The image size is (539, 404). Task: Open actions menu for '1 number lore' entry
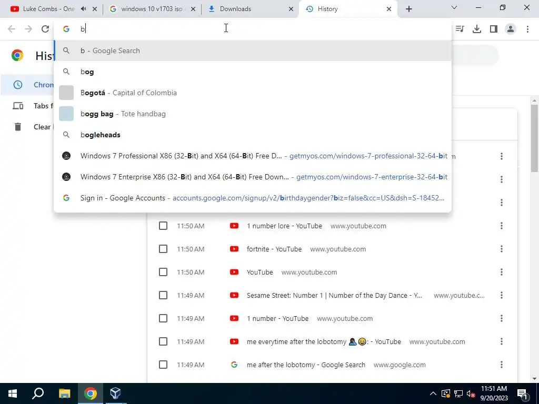pyautogui.click(x=502, y=226)
